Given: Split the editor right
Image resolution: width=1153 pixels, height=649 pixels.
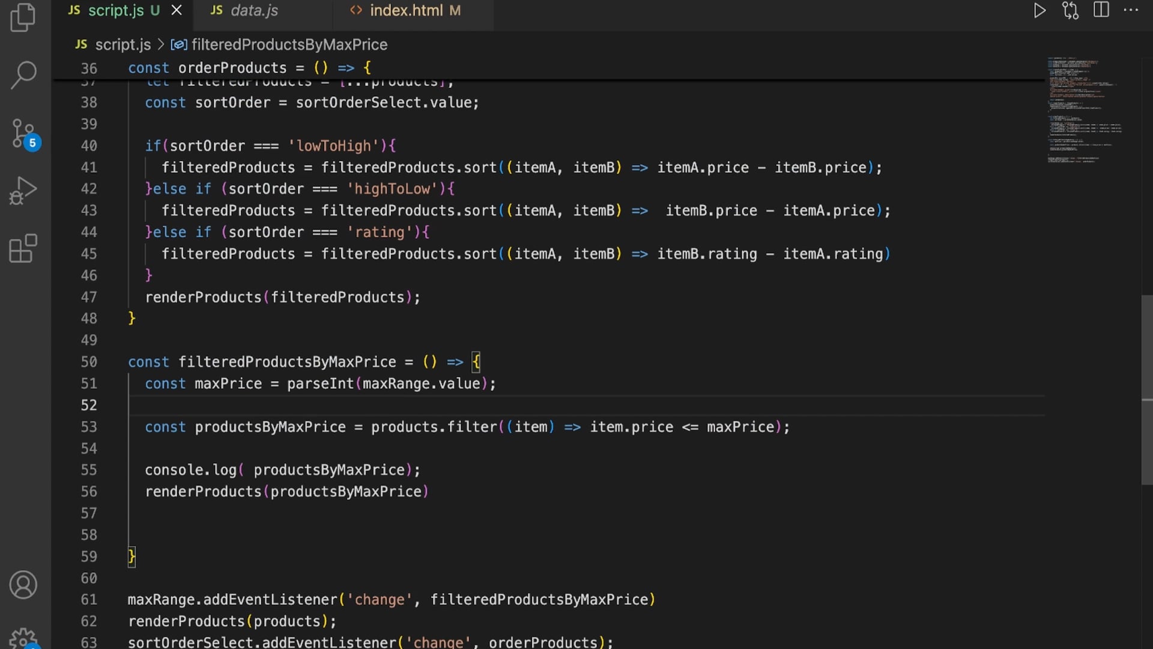Looking at the screenshot, I should pyautogui.click(x=1101, y=10).
